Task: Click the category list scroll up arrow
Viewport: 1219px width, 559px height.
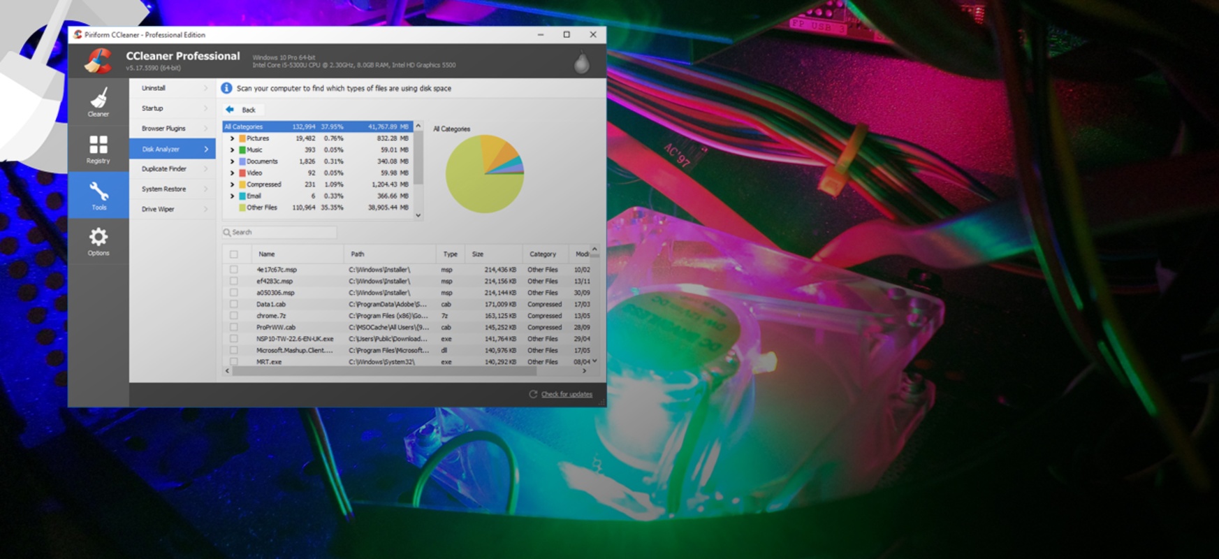Action: click(x=418, y=126)
